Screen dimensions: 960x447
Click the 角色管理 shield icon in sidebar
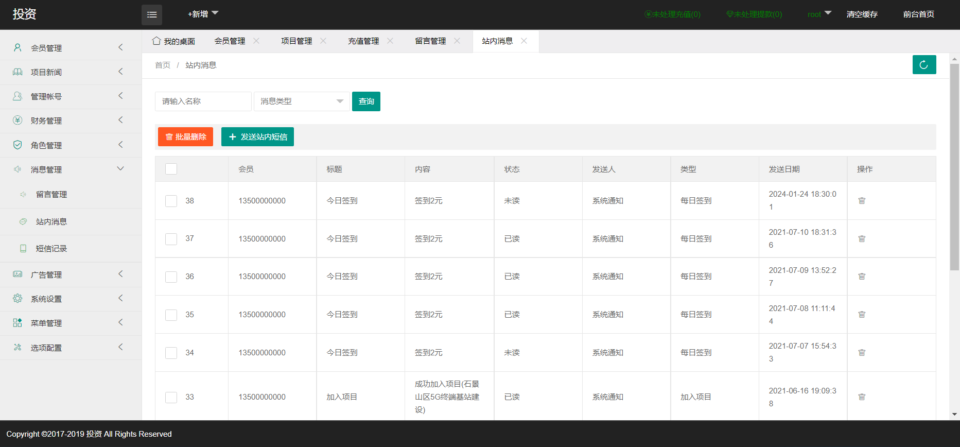[x=18, y=145]
